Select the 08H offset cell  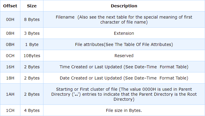10,33
